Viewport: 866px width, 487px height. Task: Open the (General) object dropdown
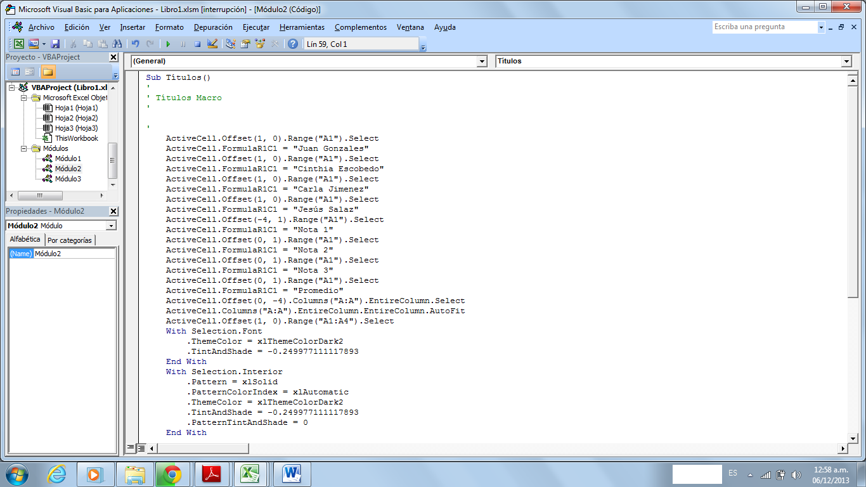482,62
